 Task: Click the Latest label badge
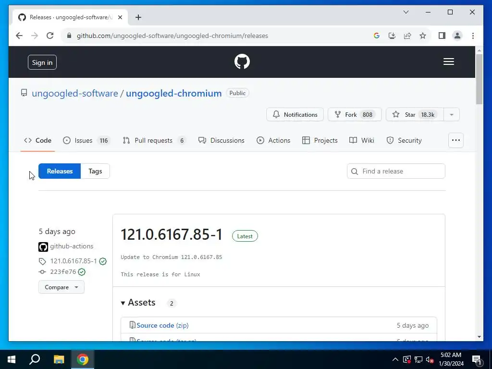pos(245,236)
